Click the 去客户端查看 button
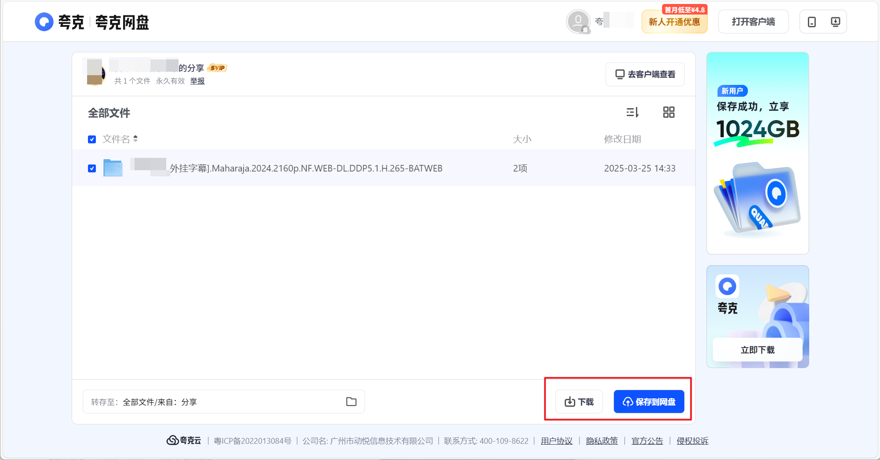This screenshot has height=460, width=880. coord(645,74)
